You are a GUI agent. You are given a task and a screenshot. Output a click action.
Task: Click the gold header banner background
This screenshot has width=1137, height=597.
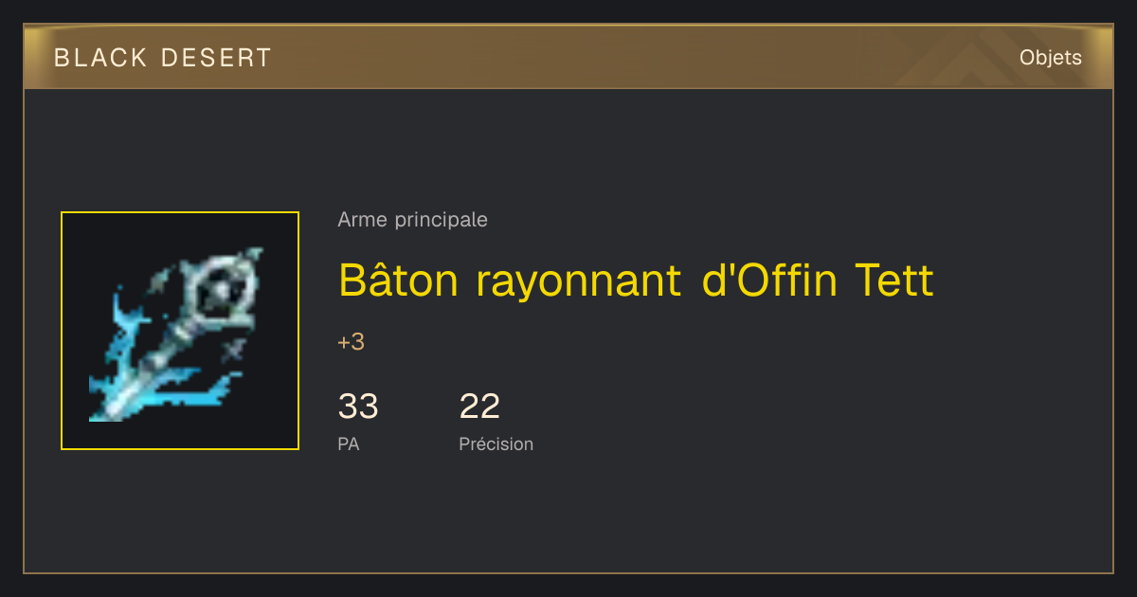(568, 57)
